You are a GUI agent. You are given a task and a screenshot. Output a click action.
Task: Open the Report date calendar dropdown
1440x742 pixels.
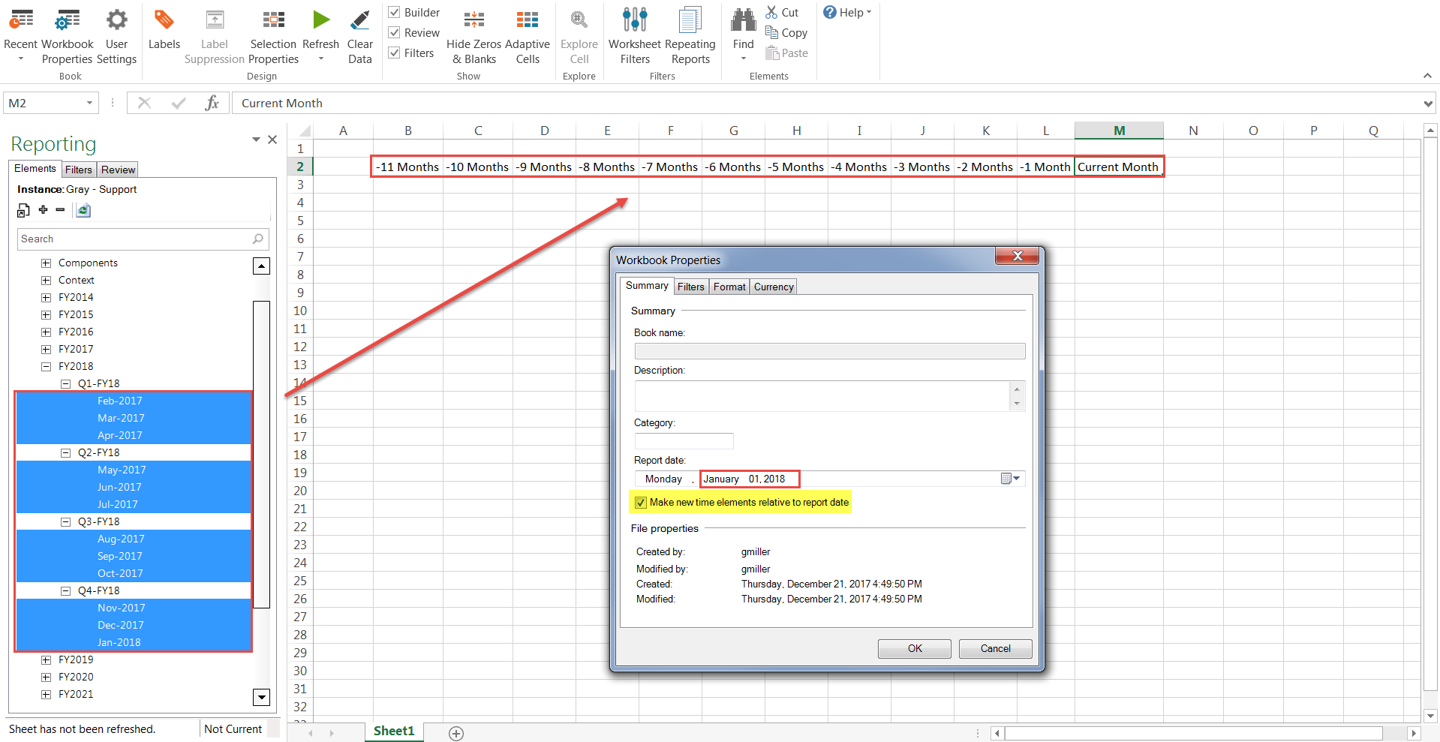(1011, 479)
